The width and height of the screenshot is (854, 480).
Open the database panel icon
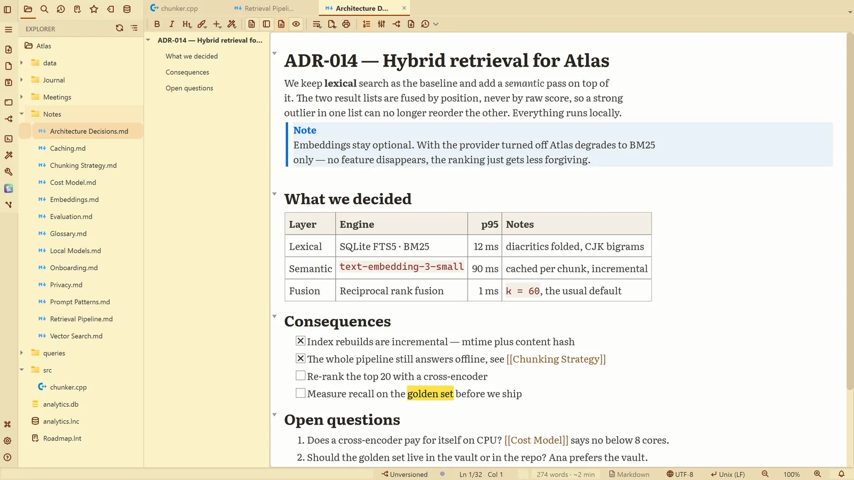127,9
